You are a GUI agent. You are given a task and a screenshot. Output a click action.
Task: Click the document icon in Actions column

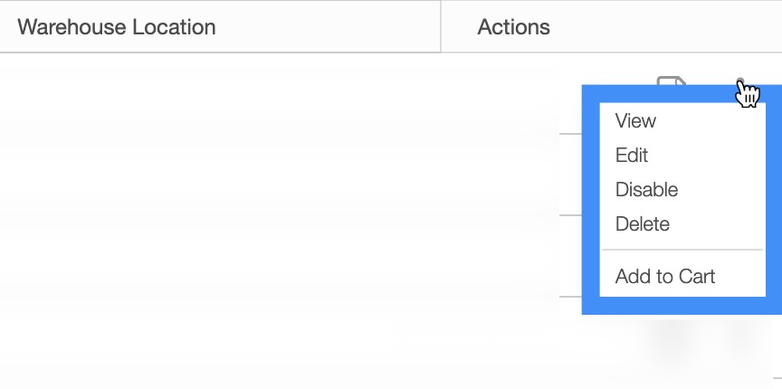tap(670, 82)
